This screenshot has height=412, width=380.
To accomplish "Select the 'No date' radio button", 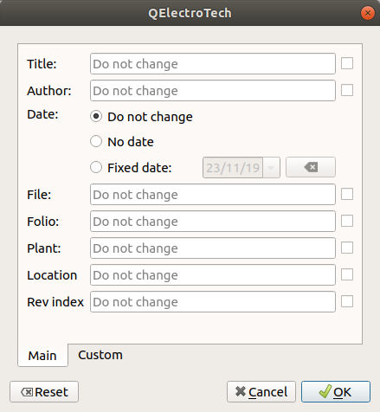I will [96, 141].
